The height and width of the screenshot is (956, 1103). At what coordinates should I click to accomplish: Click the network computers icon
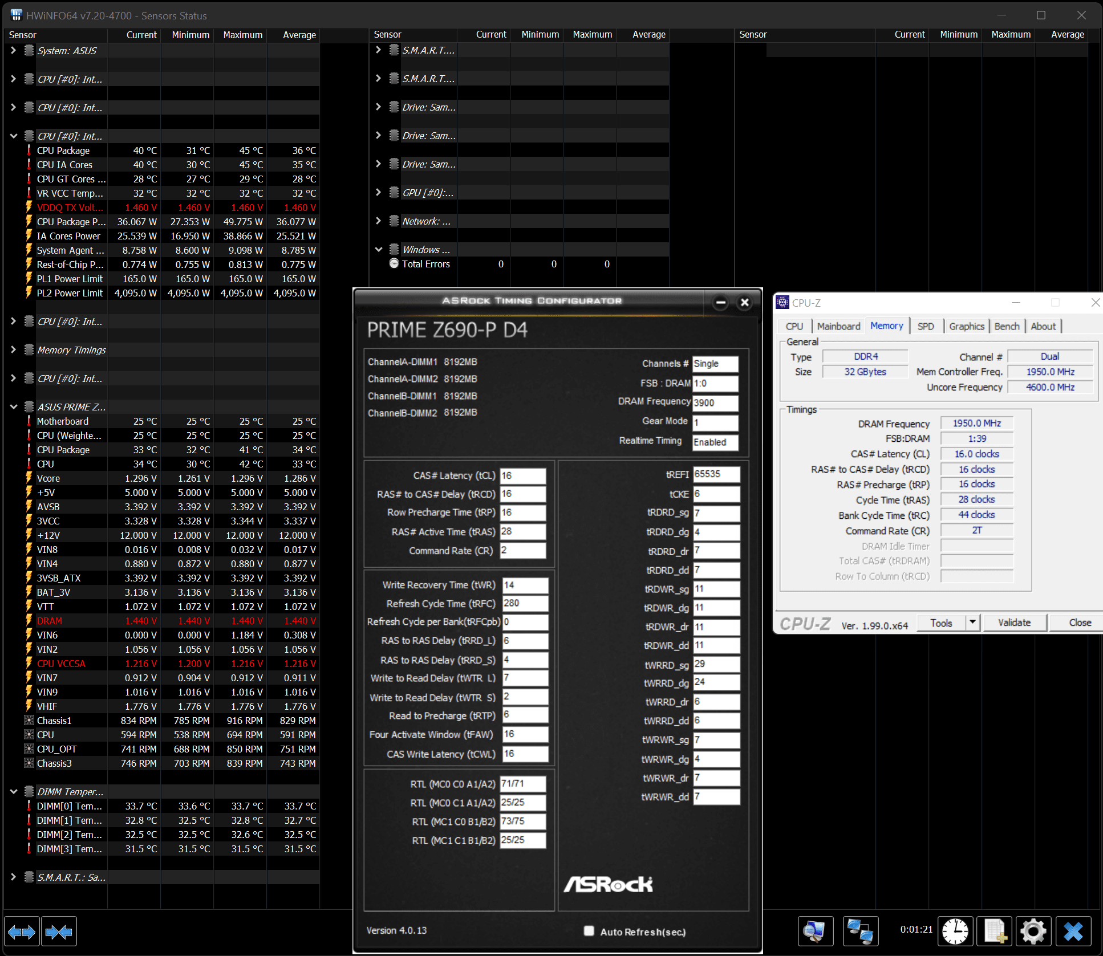(860, 932)
